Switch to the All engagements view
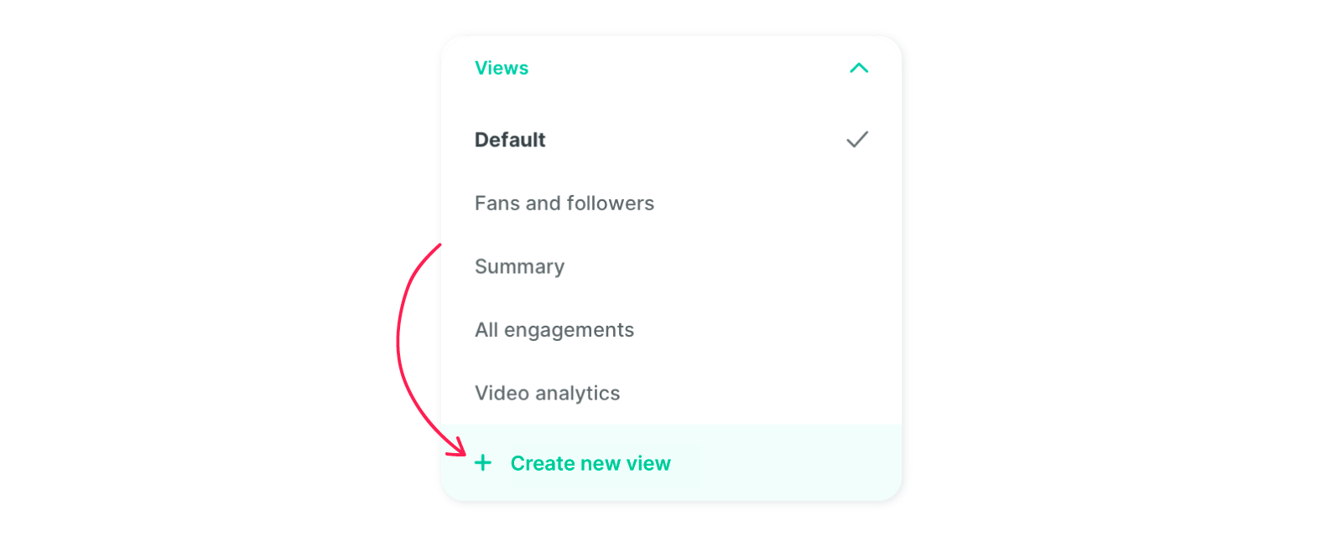1342x536 pixels. click(671, 330)
